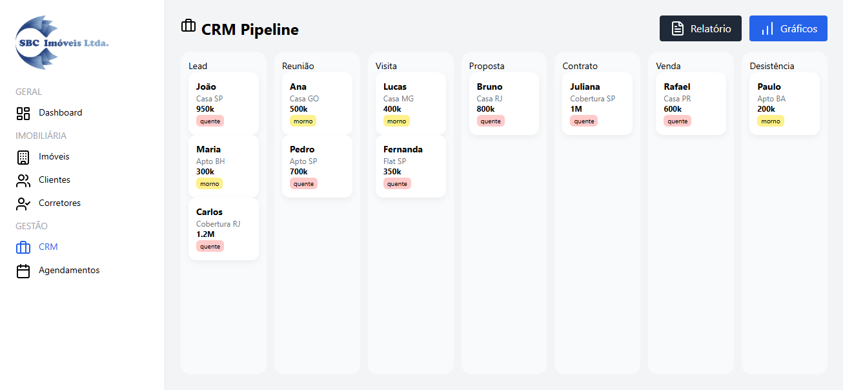The height and width of the screenshot is (390, 843).
Task: Click the morno tag on Maria's card
Action: click(209, 183)
